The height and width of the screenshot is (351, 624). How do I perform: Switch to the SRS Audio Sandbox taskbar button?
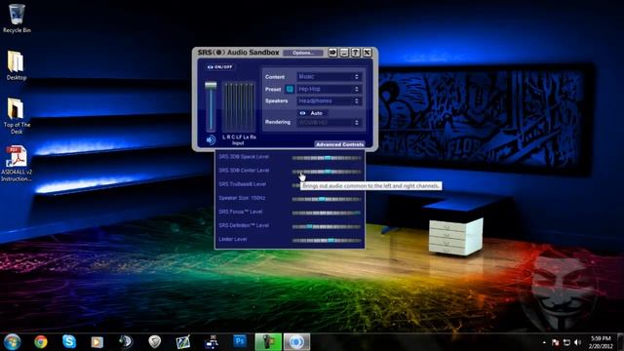[x=296, y=342]
